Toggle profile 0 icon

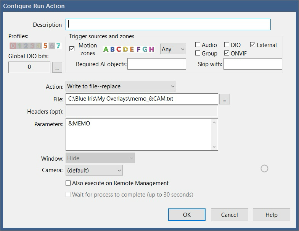(x=13, y=46)
